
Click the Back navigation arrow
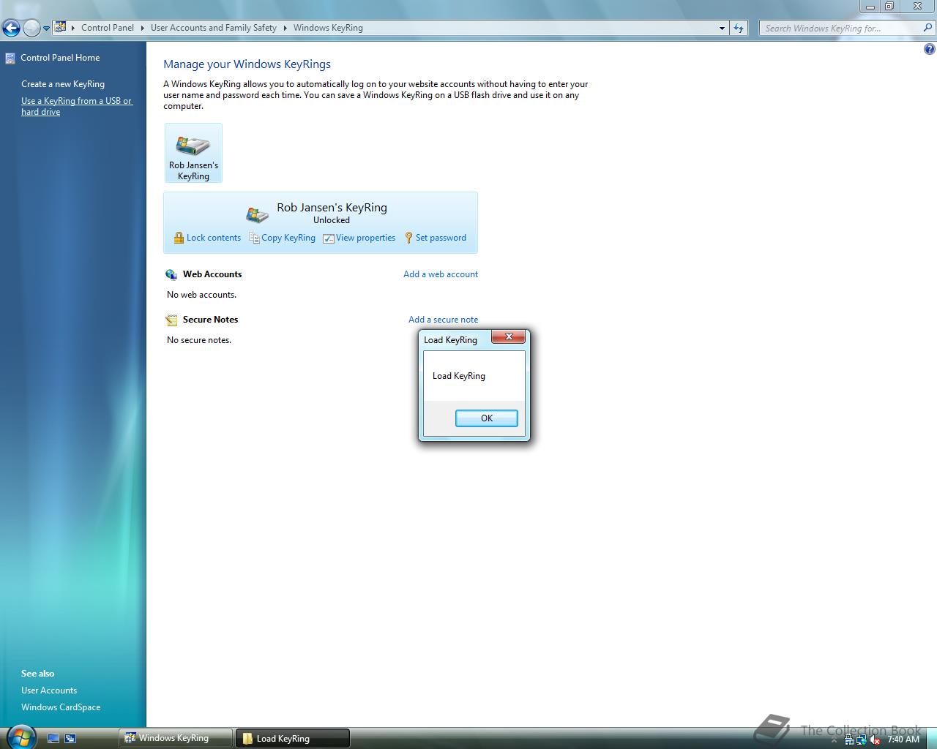(11, 29)
